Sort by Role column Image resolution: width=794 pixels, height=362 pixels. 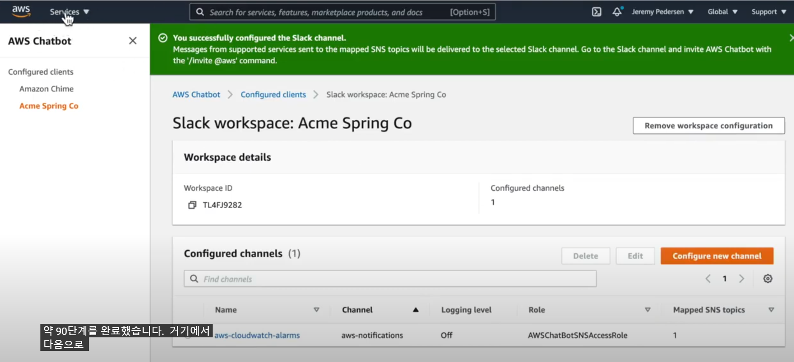[x=647, y=310]
